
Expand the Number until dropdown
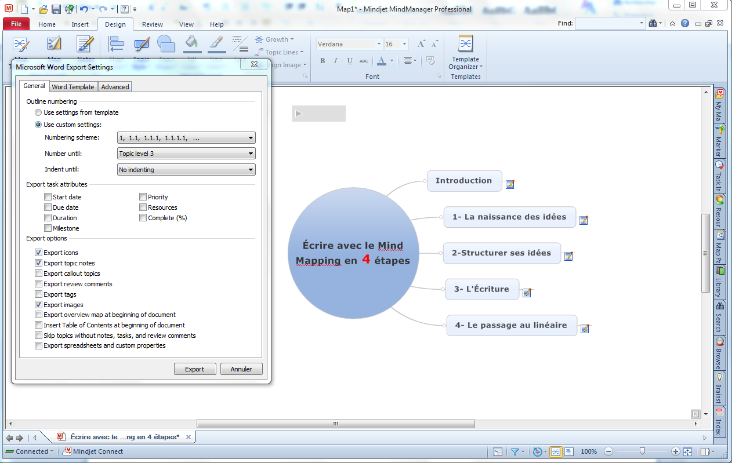186,154
